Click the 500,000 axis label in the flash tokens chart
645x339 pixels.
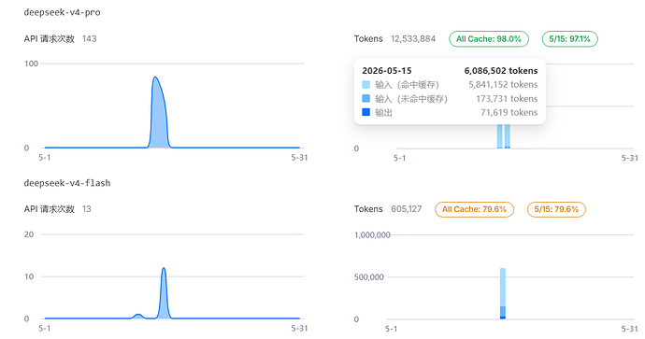(369, 277)
